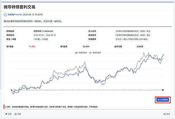Screen dimensions: 175x119
Task: Click the 做T胜率 value 52.04%
Action: point(86,47)
